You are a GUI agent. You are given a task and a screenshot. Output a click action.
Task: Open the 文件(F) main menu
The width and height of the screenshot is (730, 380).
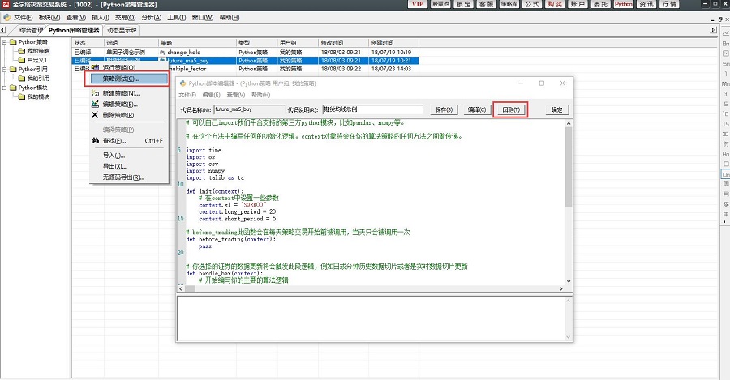click(24, 18)
